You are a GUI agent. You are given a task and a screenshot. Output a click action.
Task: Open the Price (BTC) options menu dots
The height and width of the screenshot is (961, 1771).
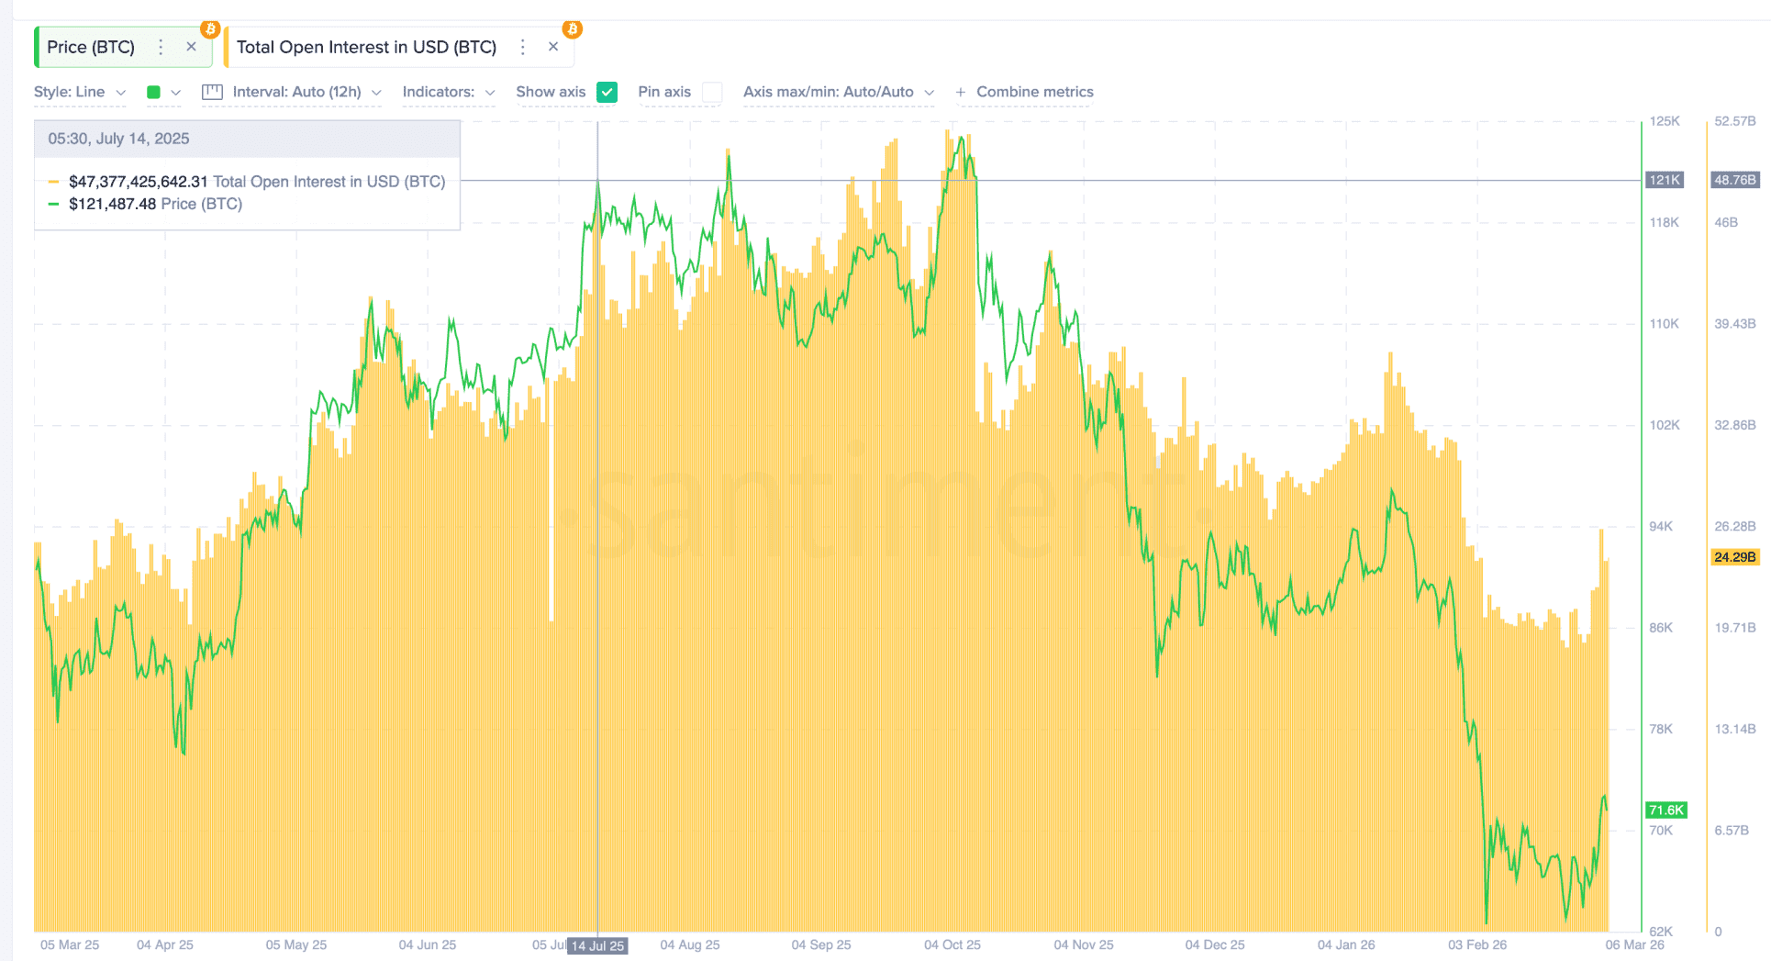[x=161, y=47]
